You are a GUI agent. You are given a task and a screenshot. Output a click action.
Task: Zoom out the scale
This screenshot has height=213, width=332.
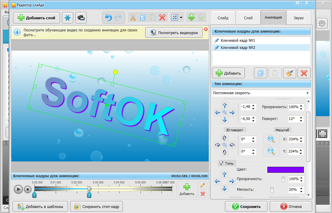pyautogui.click(x=271, y=151)
